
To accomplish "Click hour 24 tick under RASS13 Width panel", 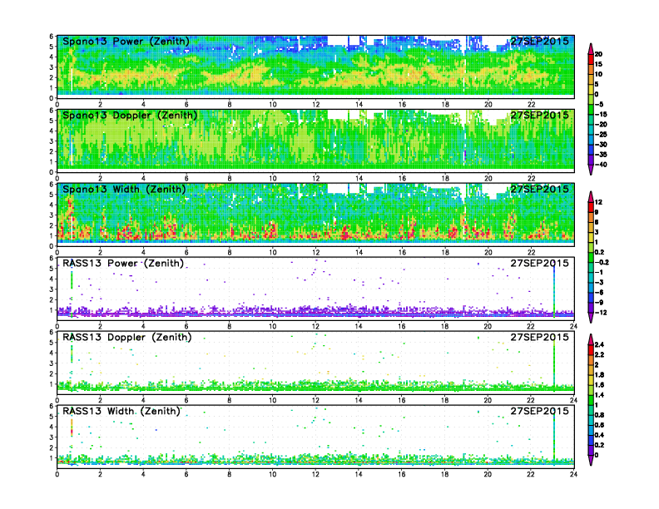I will pyautogui.click(x=573, y=474).
